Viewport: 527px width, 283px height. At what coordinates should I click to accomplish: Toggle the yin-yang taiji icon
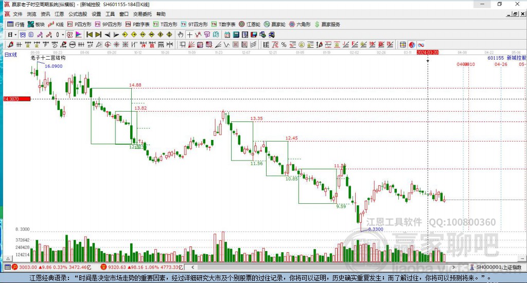coord(412,45)
